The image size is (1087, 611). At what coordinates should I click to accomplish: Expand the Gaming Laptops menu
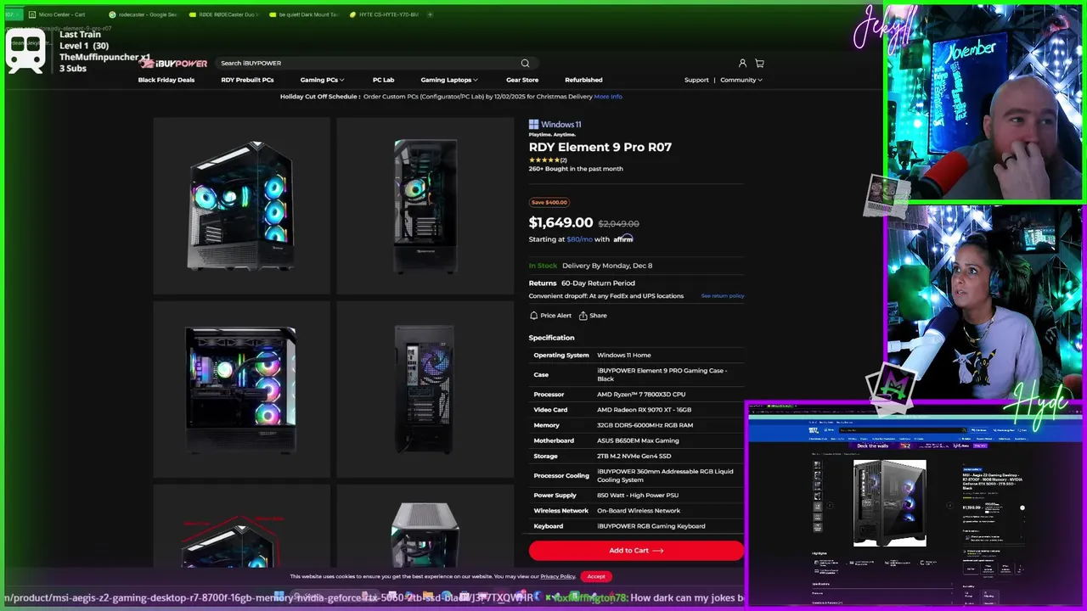pyautogui.click(x=449, y=80)
